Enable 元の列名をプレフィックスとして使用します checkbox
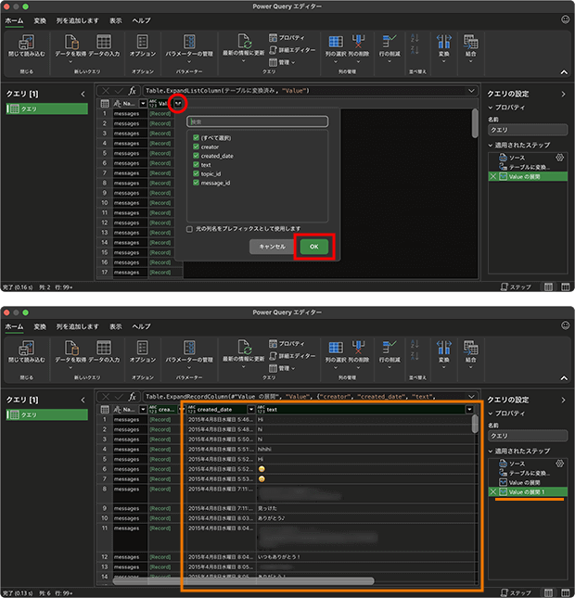The image size is (575, 598). click(189, 229)
